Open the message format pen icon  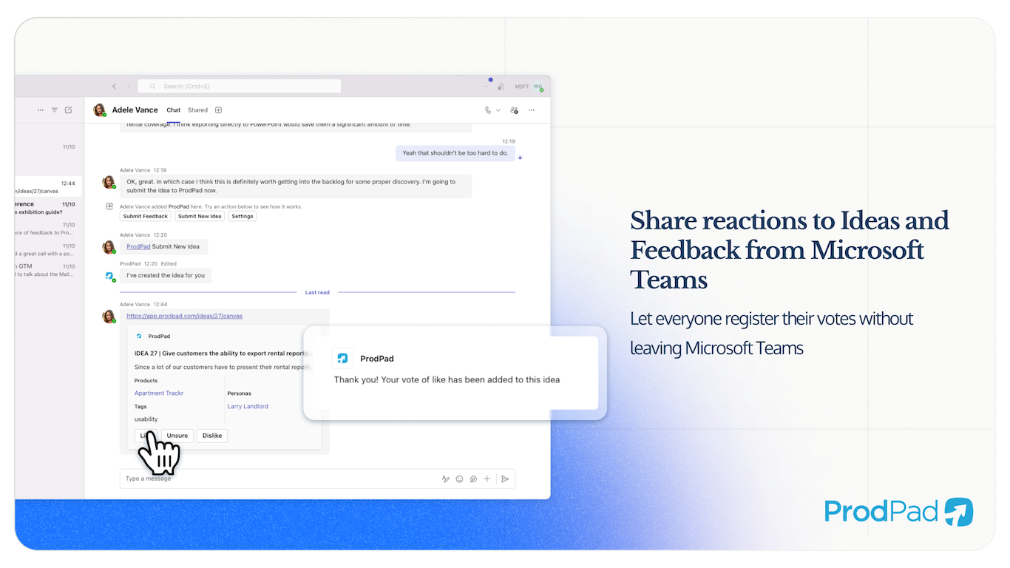tap(446, 479)
